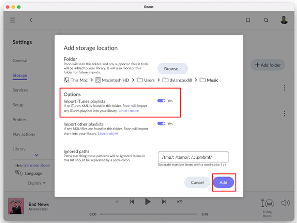Open Library settings tab
The width and height of the screenshot is (297, 223).
pos(19,149)
